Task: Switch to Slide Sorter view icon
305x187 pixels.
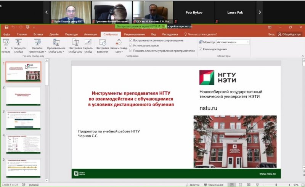Action: (x=241, y=185)
